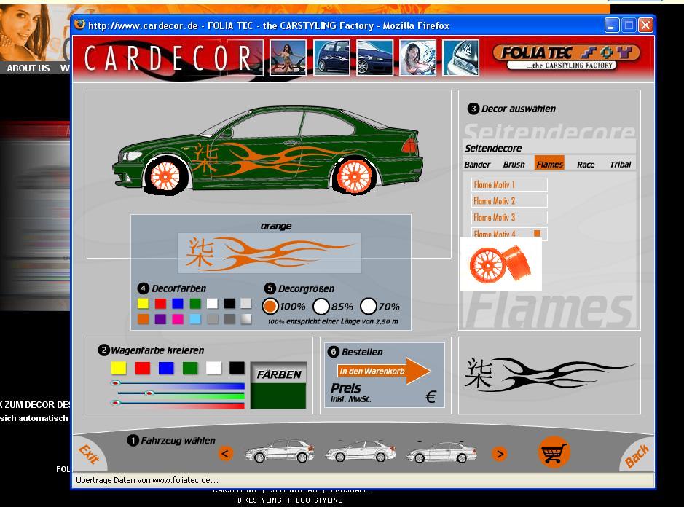Select the hatchback car thumbnail

[x=280, y=452]
